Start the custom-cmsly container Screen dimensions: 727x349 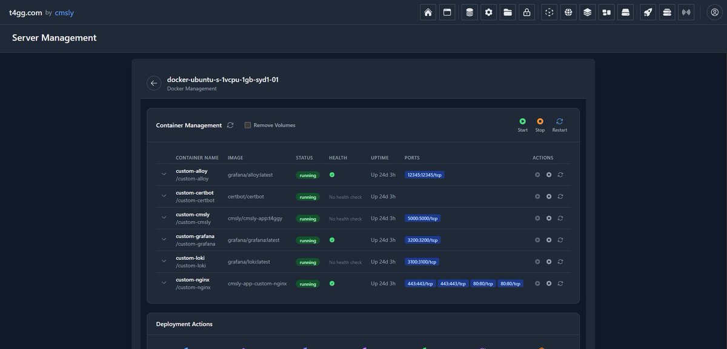pos(537,218)
